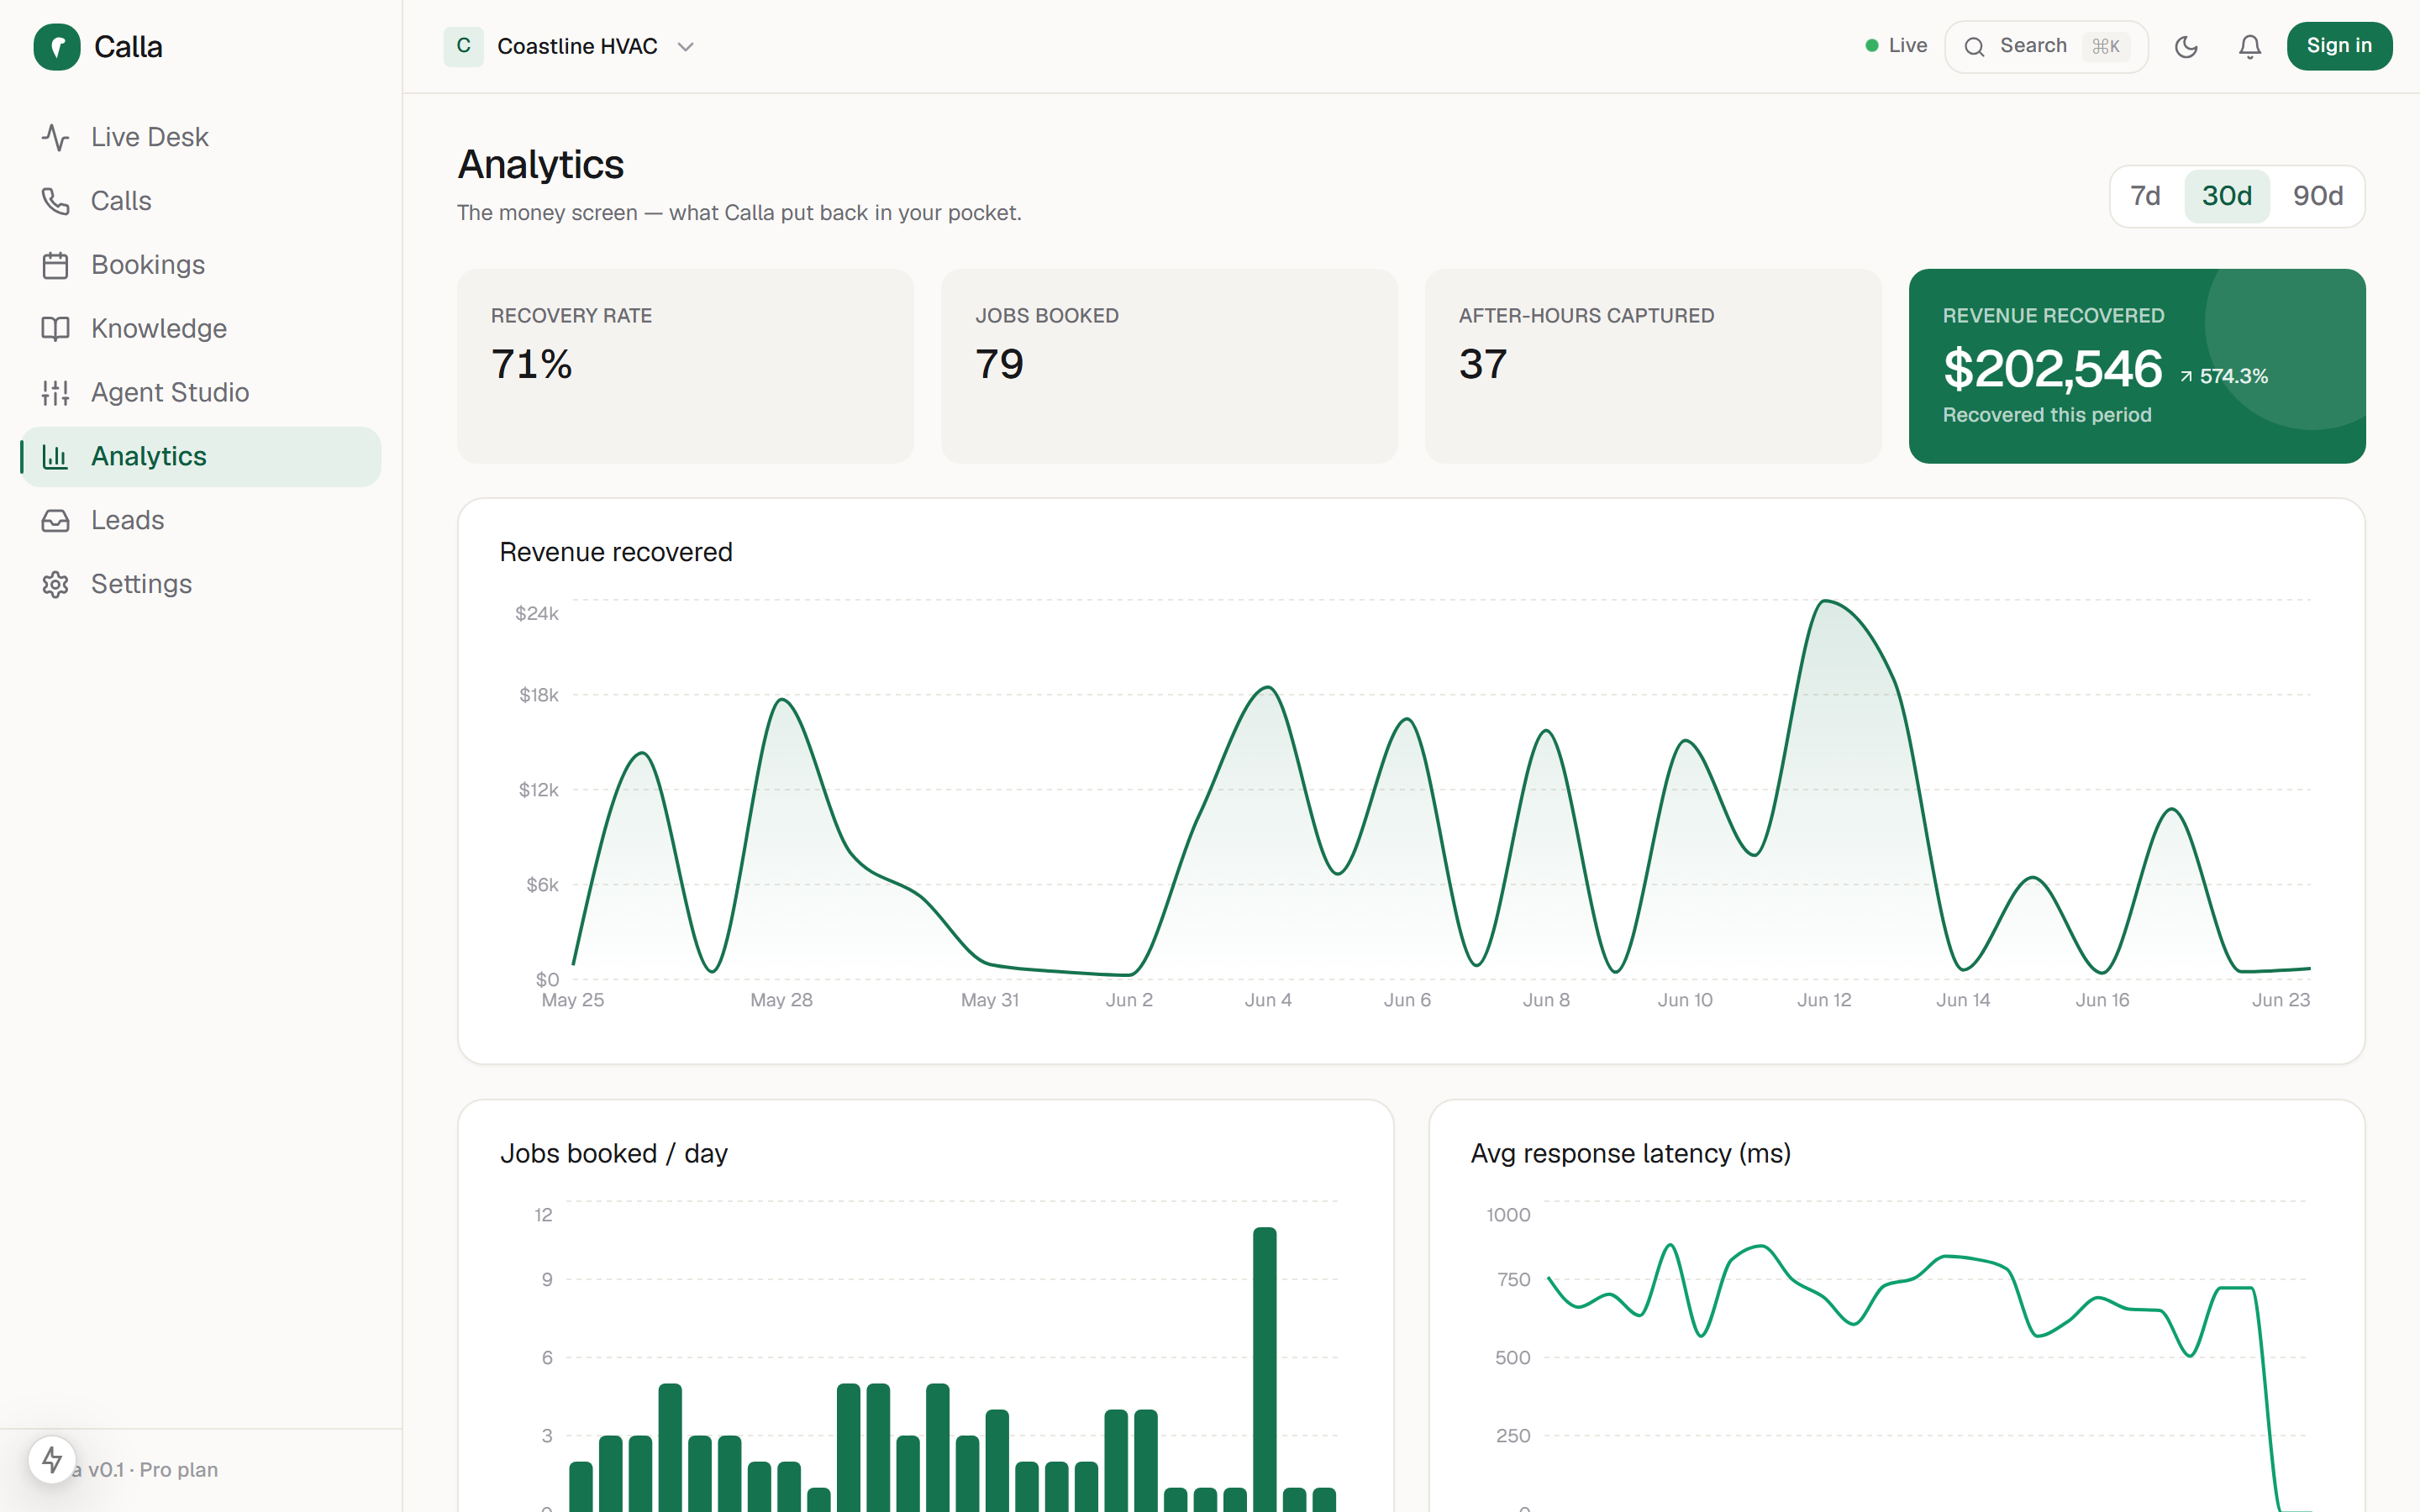Open the Knowledge menu item

pos(201,329)
